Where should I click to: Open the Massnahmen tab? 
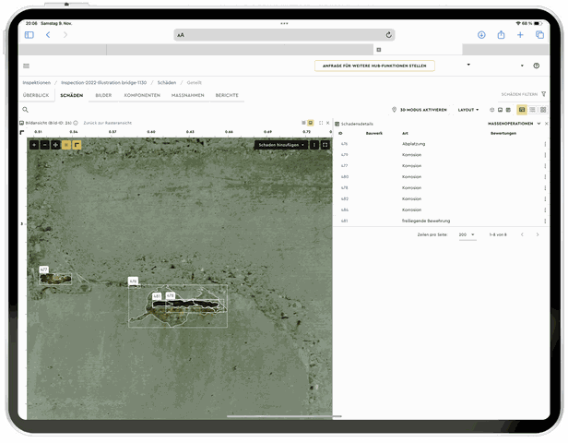(x=188, y=95)
